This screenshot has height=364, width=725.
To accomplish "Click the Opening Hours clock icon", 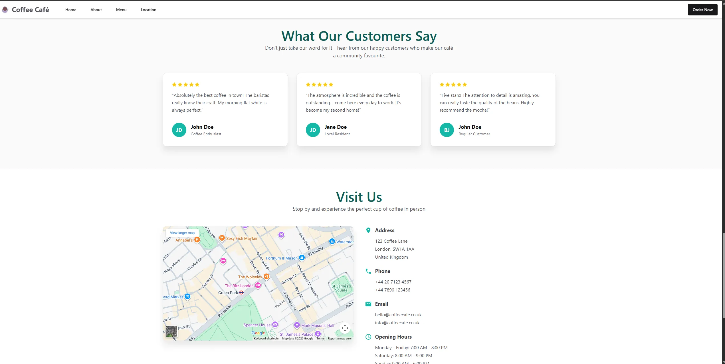I will point(368,337).
